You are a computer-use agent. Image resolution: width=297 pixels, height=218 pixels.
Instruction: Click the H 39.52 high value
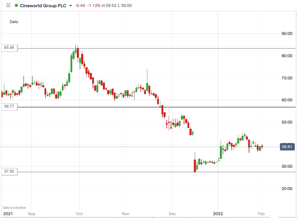(109, 5)
